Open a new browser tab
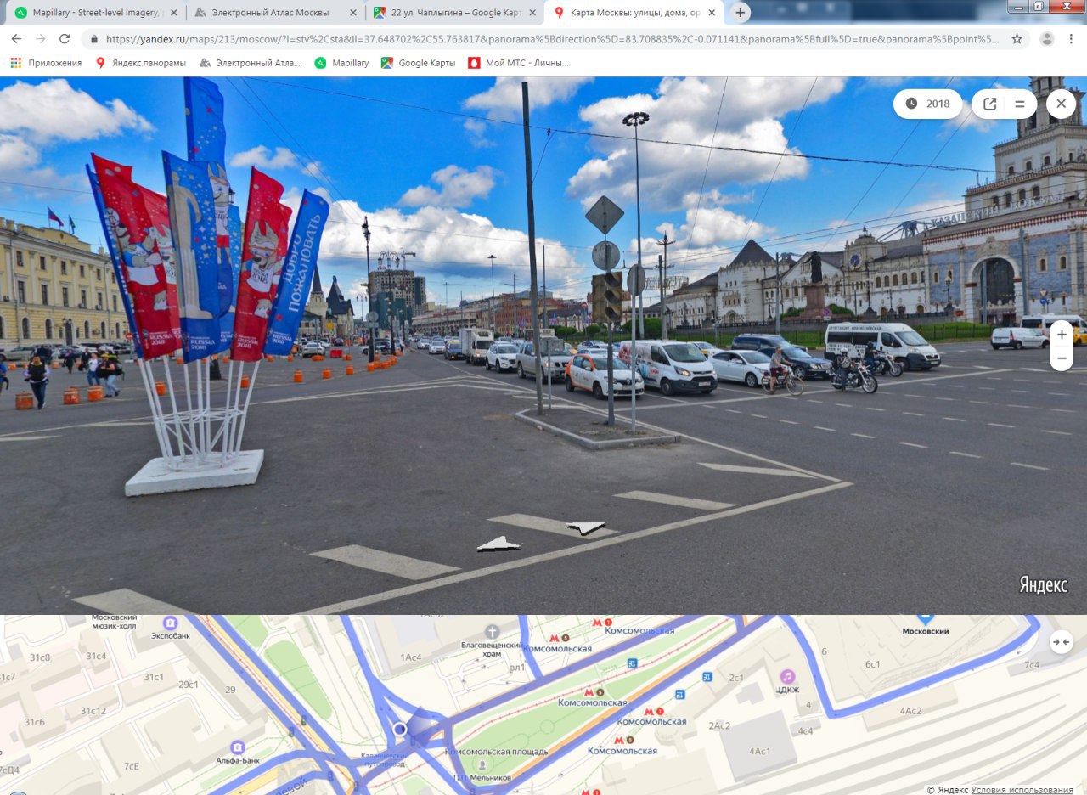 point(741,13)
